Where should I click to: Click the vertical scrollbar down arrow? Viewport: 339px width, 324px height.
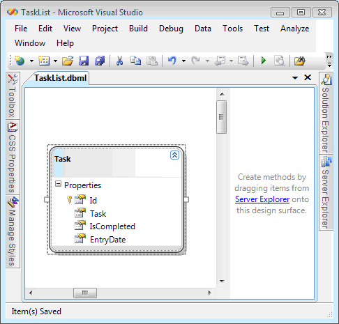point(222,281)
